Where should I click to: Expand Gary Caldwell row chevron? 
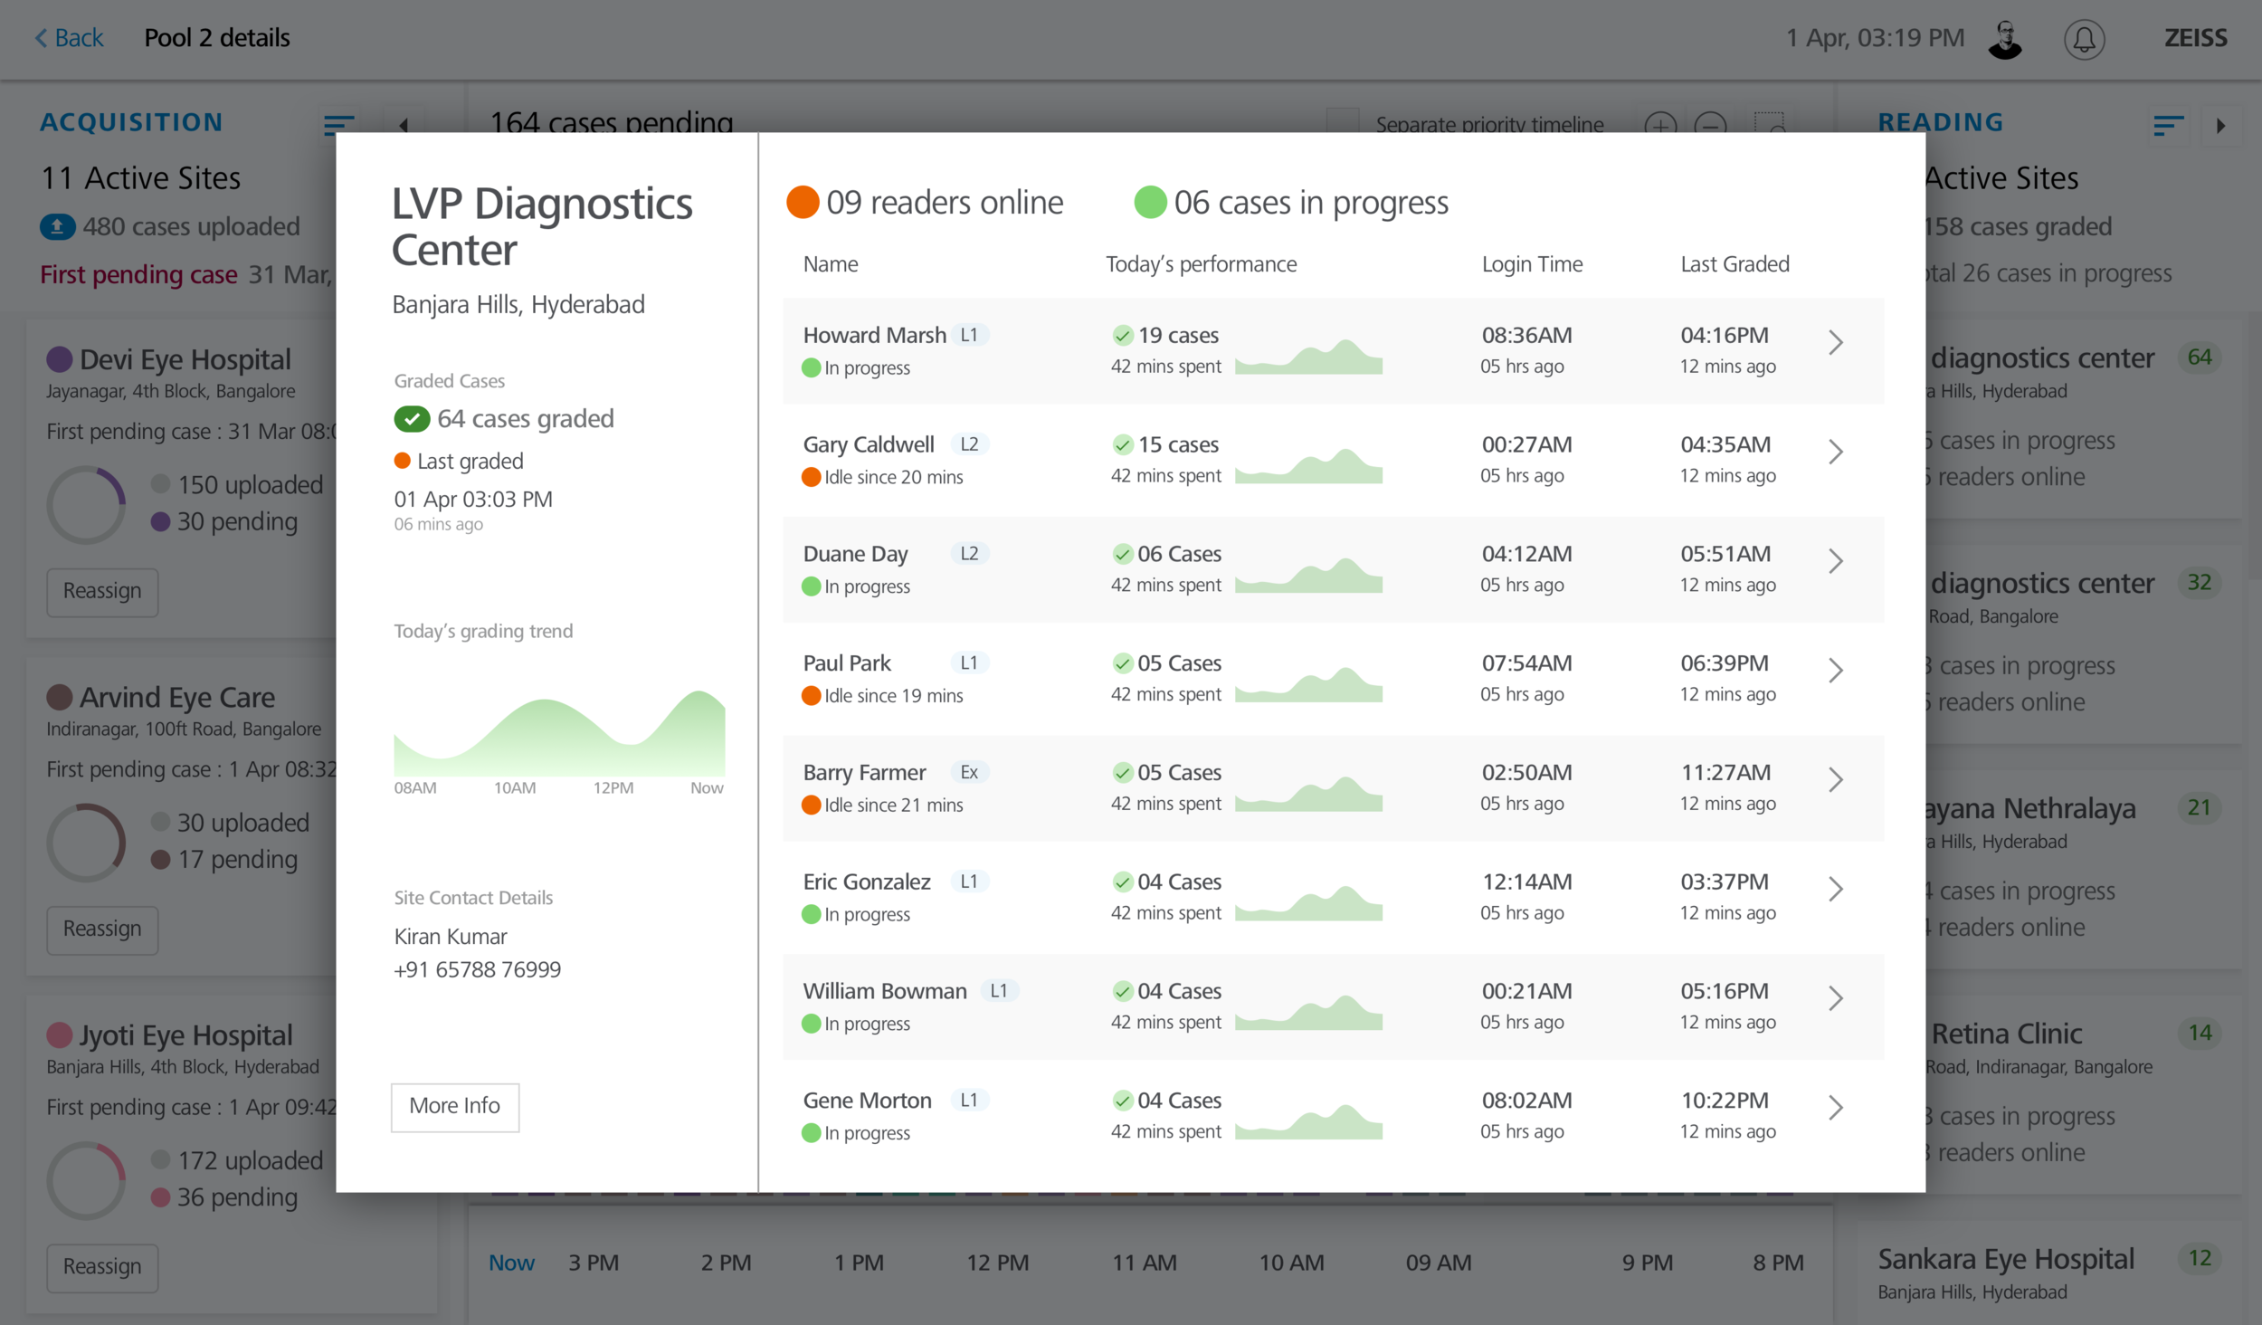[x=1836, y=452]
